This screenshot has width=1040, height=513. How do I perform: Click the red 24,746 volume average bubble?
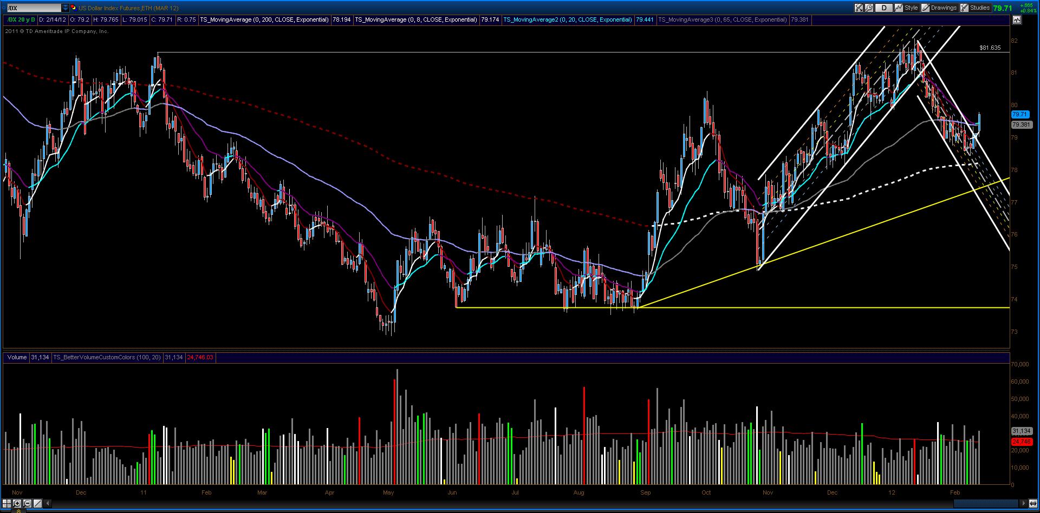1021,442
